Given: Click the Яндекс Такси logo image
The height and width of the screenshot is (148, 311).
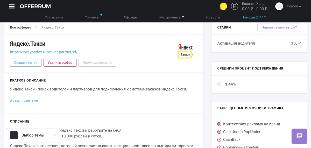Looking at the screenshot, I should (186, 51).
